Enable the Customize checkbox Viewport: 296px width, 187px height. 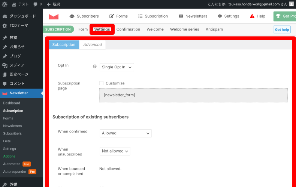102,83
